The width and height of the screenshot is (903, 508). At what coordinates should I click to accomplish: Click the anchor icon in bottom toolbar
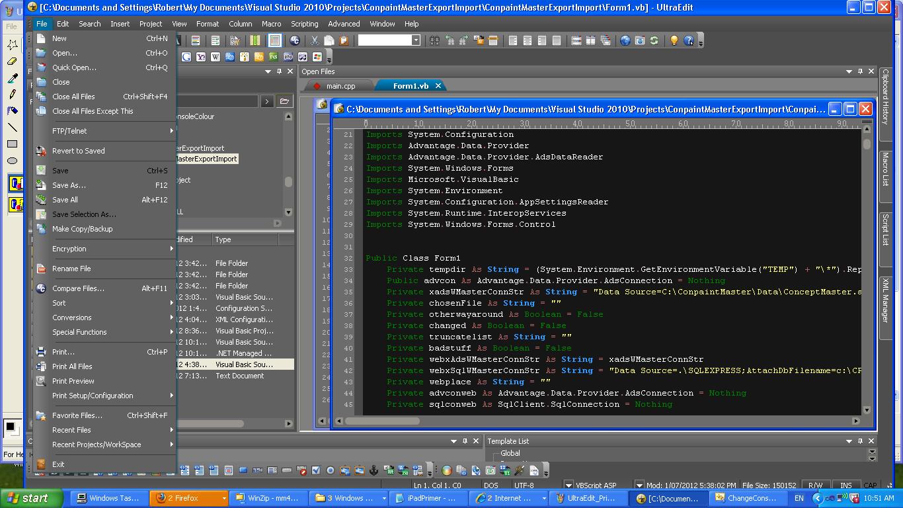pos(373,471)
